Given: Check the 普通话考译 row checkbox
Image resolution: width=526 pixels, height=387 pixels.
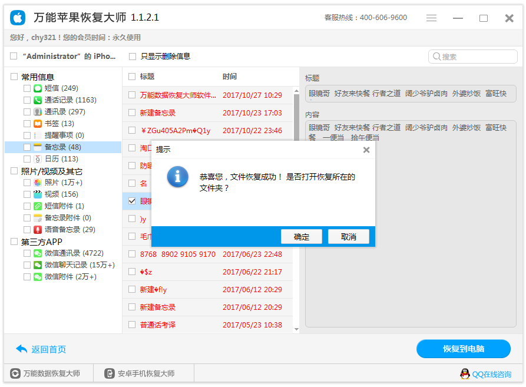Looking at the screenshot, I should pyautogui.click(x=132, y=325).
